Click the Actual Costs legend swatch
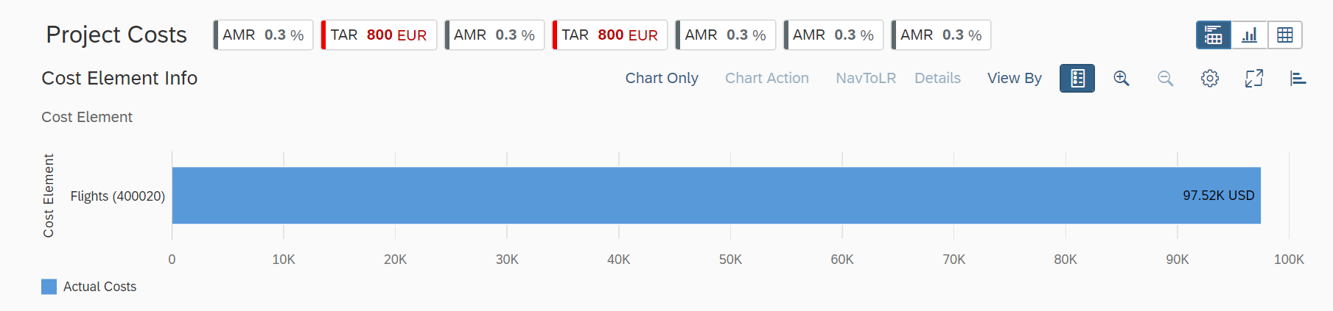The image size is (1333, 311). click(x=49, y=287)
